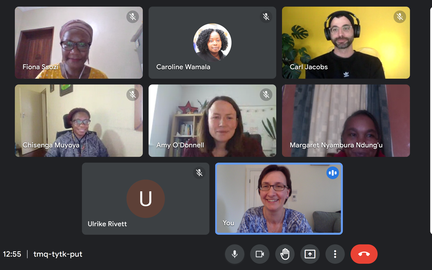Select your own video tile labeled You
The image size is (432, 270).
point(279,199)
